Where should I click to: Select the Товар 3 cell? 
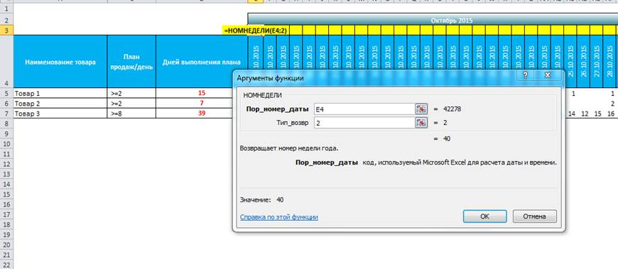(x=60, y=113)
